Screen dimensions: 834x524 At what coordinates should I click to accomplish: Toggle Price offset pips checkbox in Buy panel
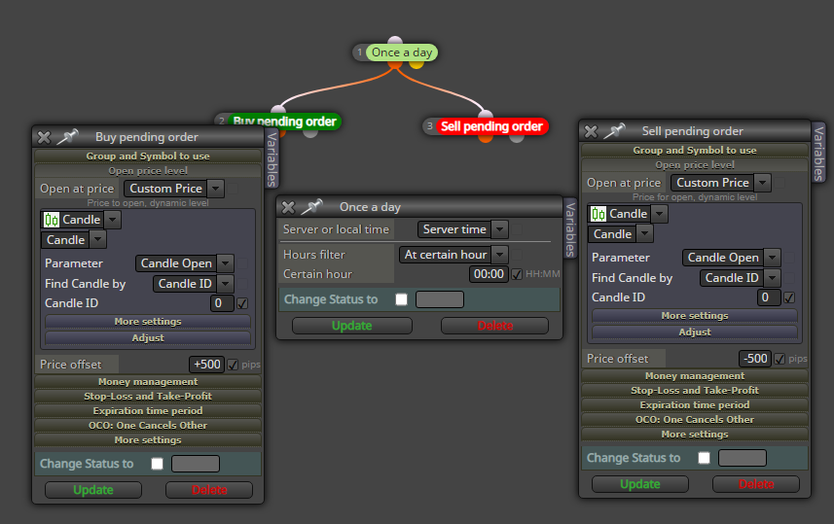point(233,365)
